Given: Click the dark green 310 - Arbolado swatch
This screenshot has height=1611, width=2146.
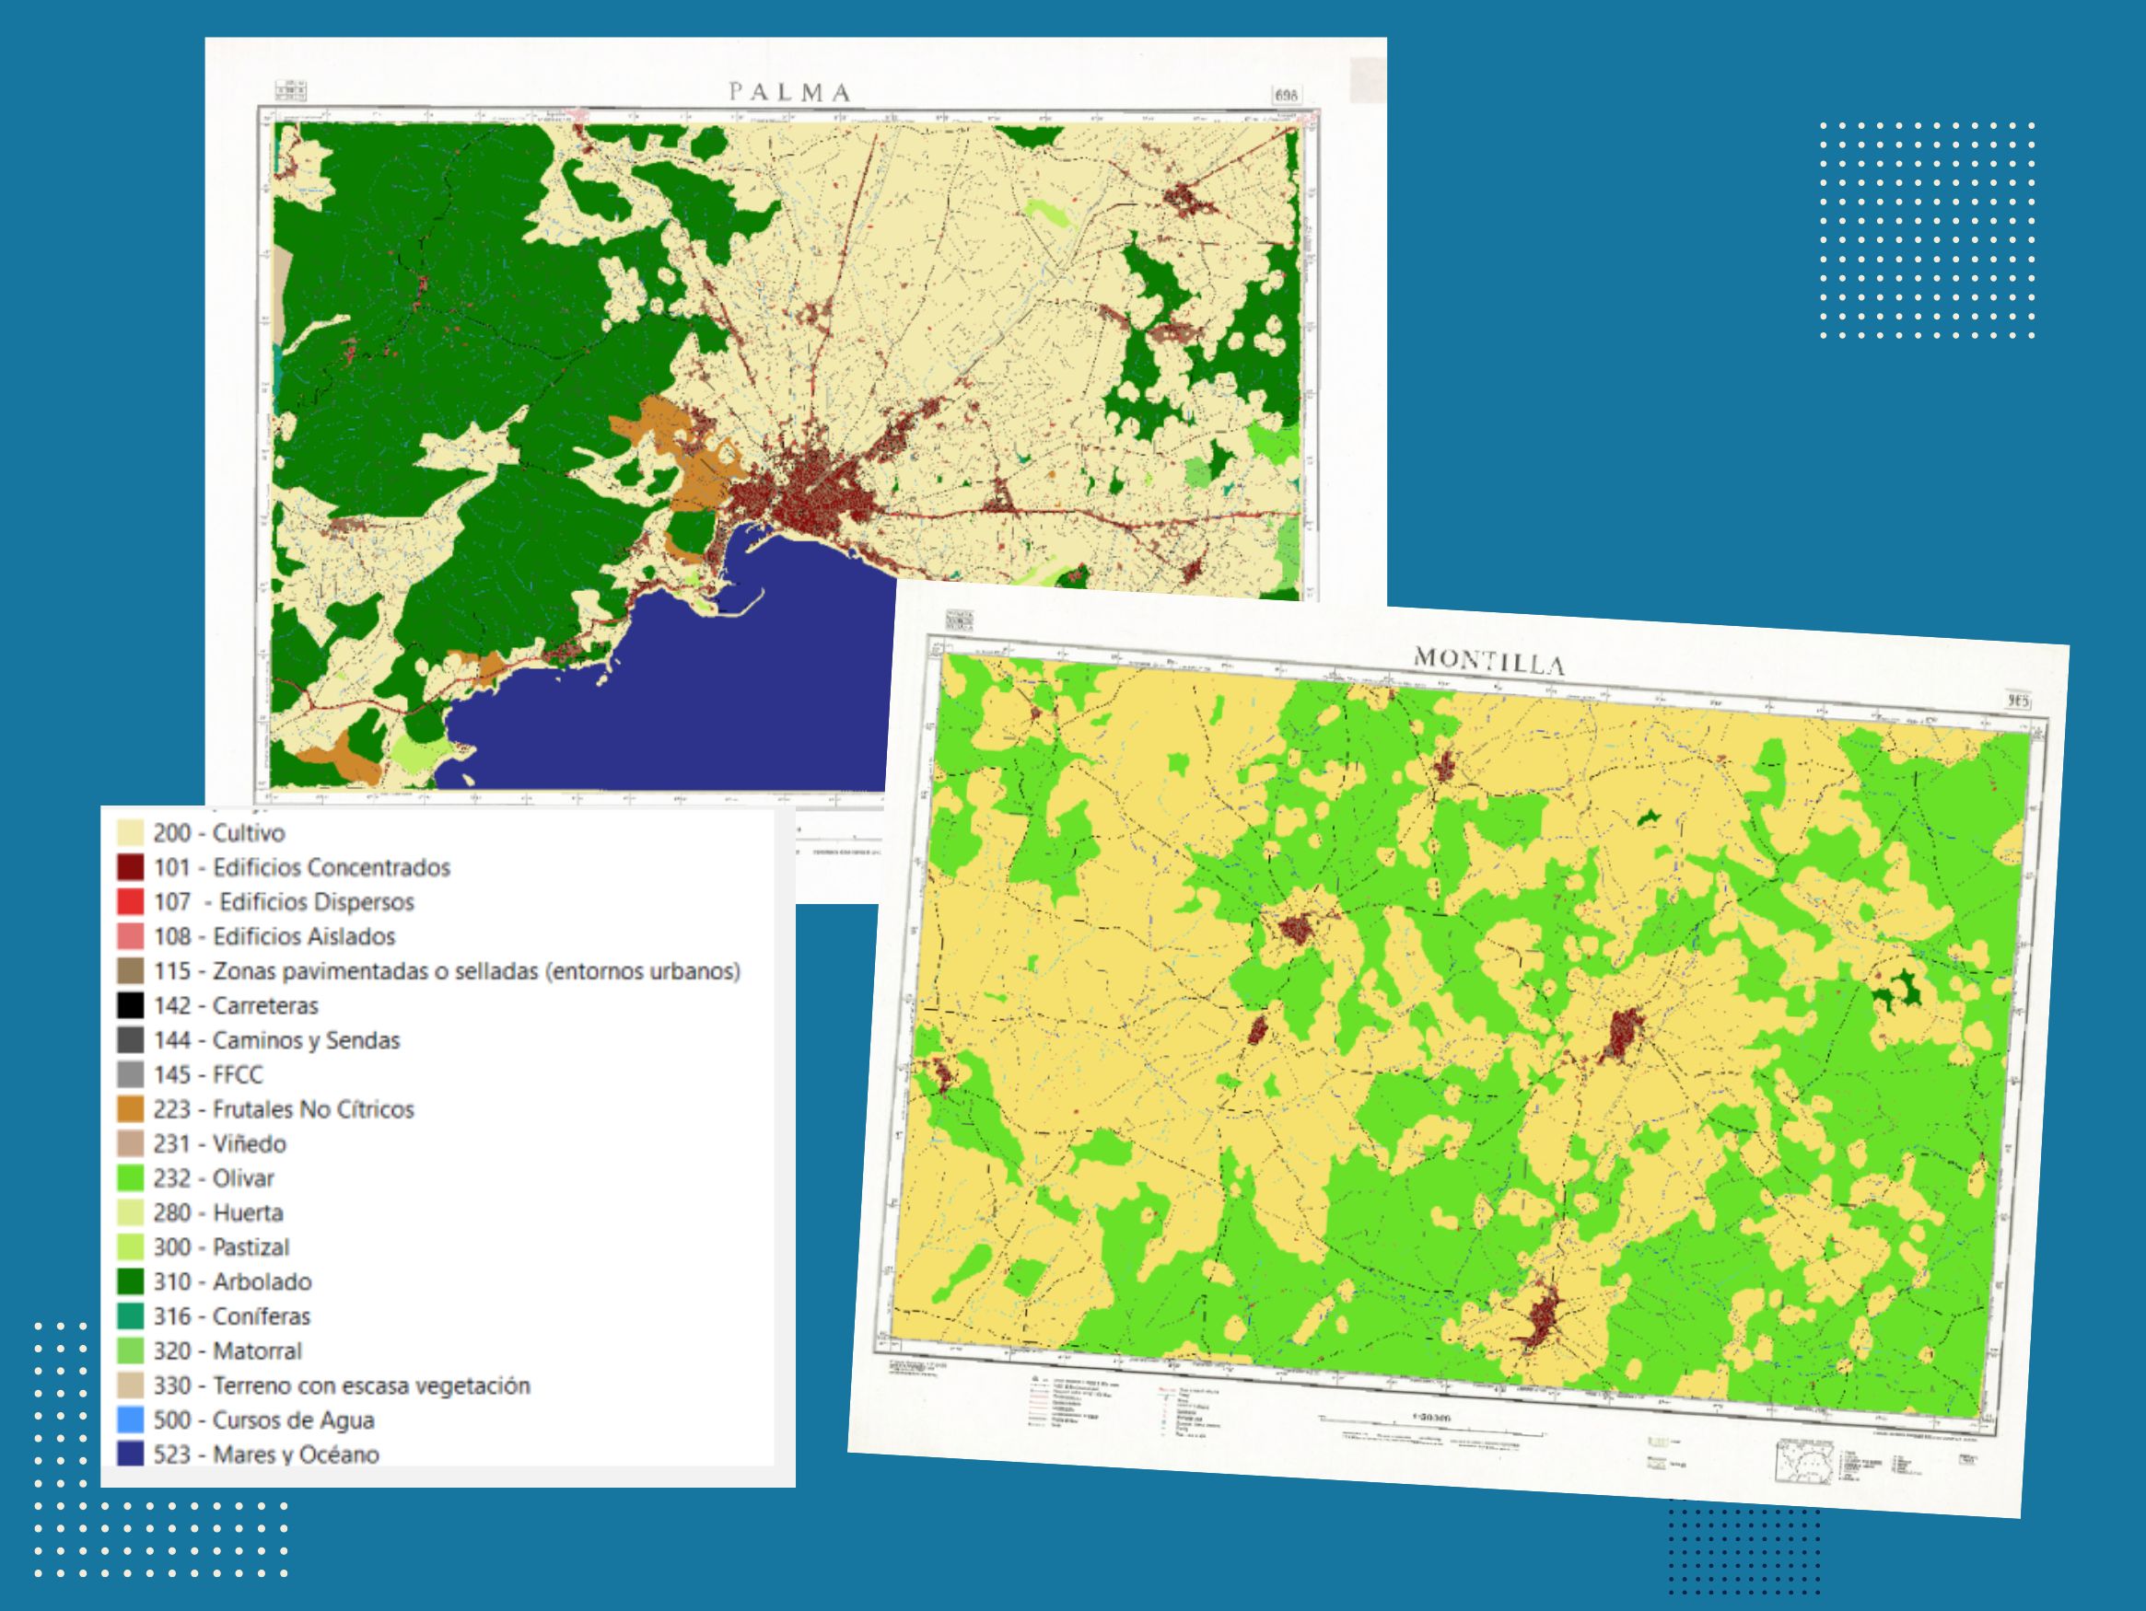Looking at the screenshot, I should click(130, 1281).
